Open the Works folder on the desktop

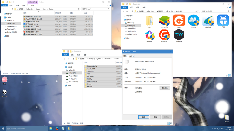point(227,117)
